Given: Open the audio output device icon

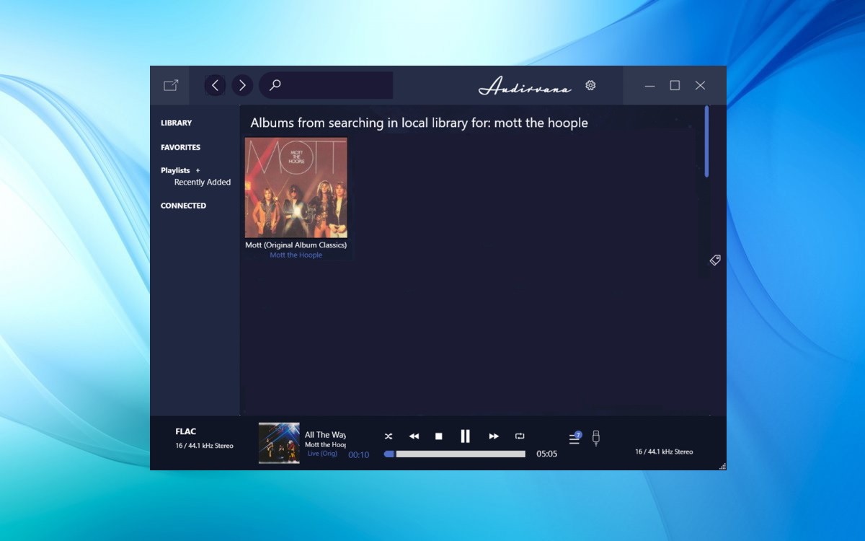Looking at the screenshot, I should (596, 438).
